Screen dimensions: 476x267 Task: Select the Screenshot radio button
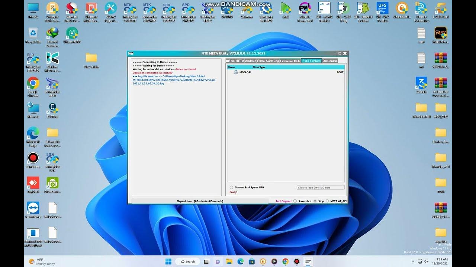click(x=295, y=201)
